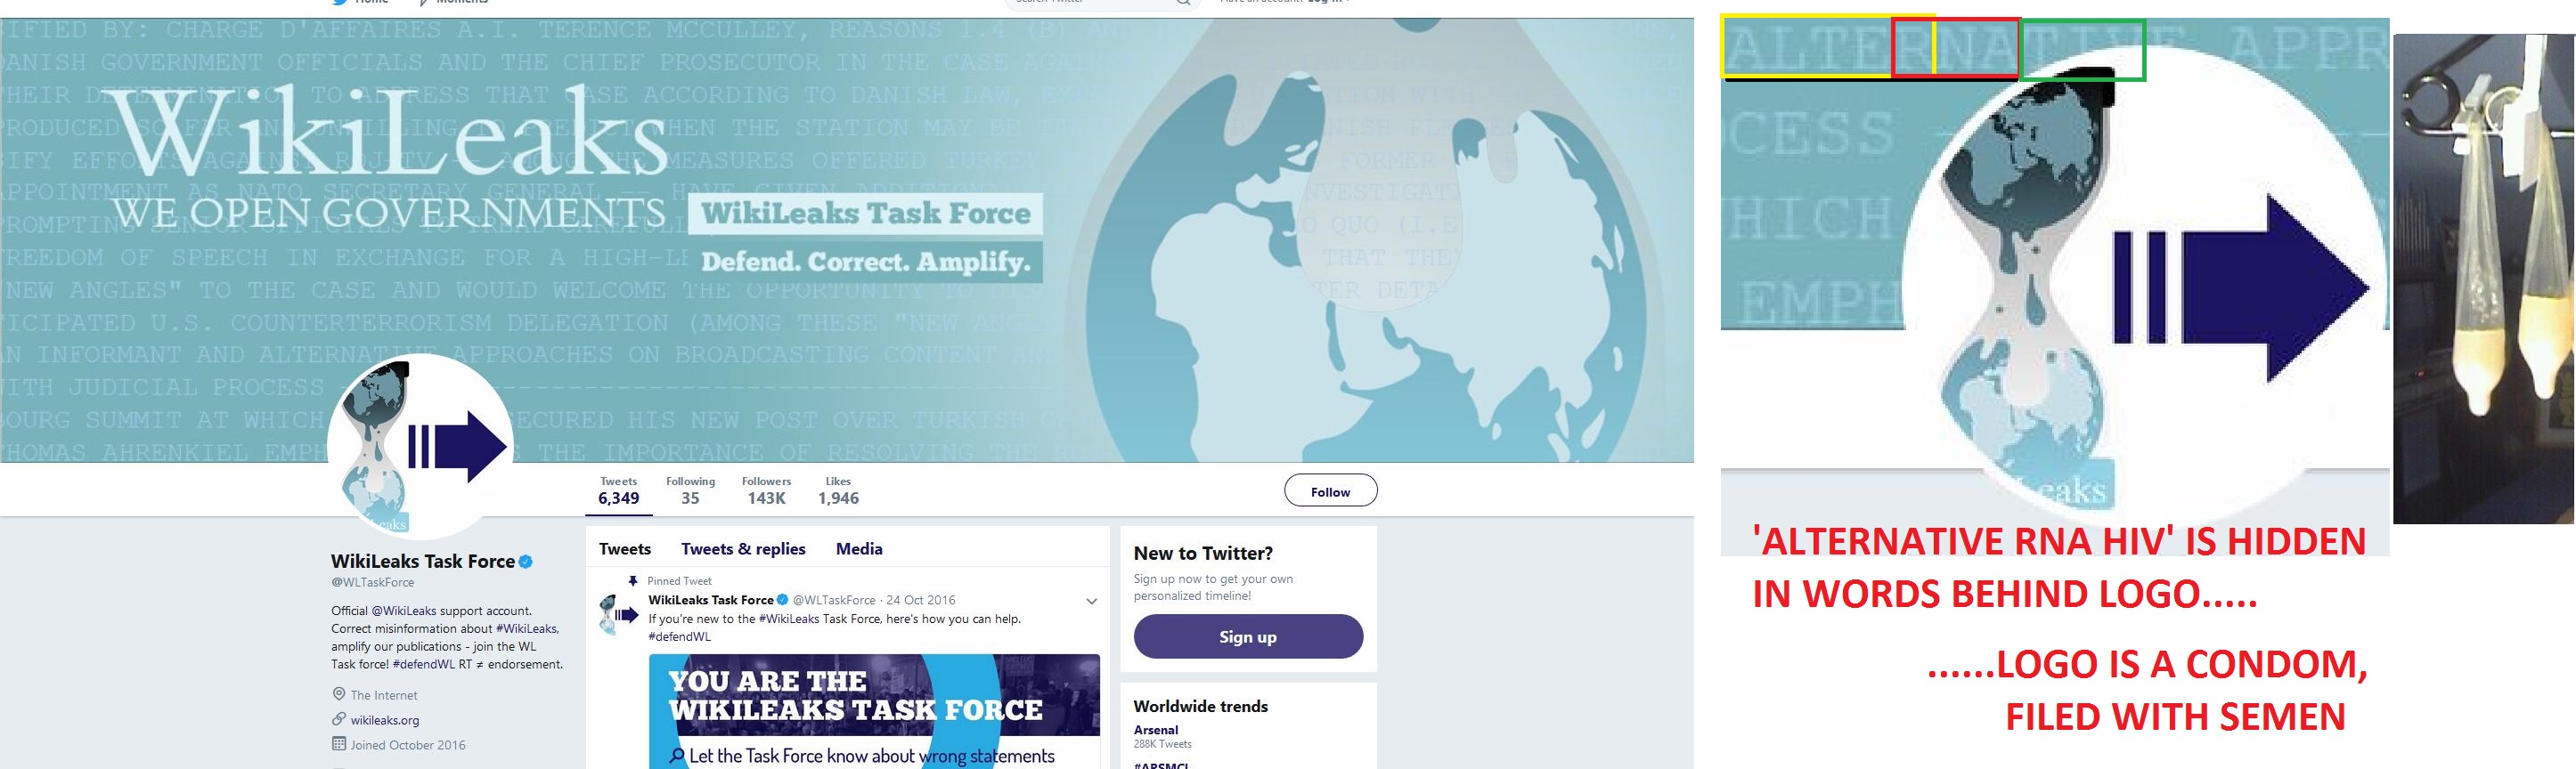Open the pinned tweet's Task Force image
Screen dimensions: 2576x769
pyautogui.click(x=874, y=711)
